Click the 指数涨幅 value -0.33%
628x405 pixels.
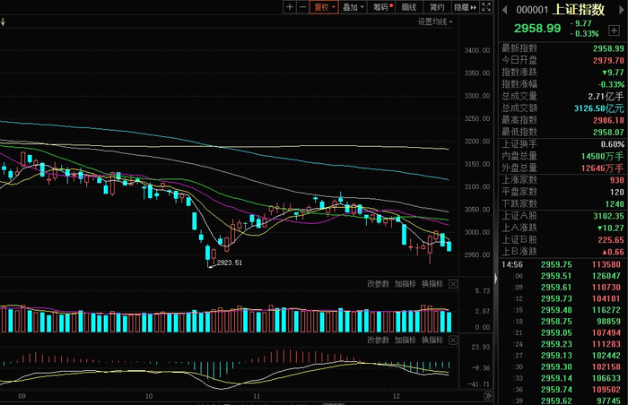611,84
